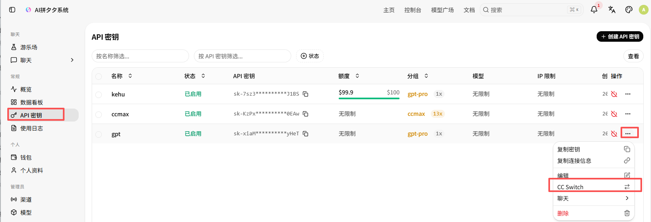The image size is (651, 222).
Task: Choose 删除 from context menu
Action: click(x=593, y=213)
